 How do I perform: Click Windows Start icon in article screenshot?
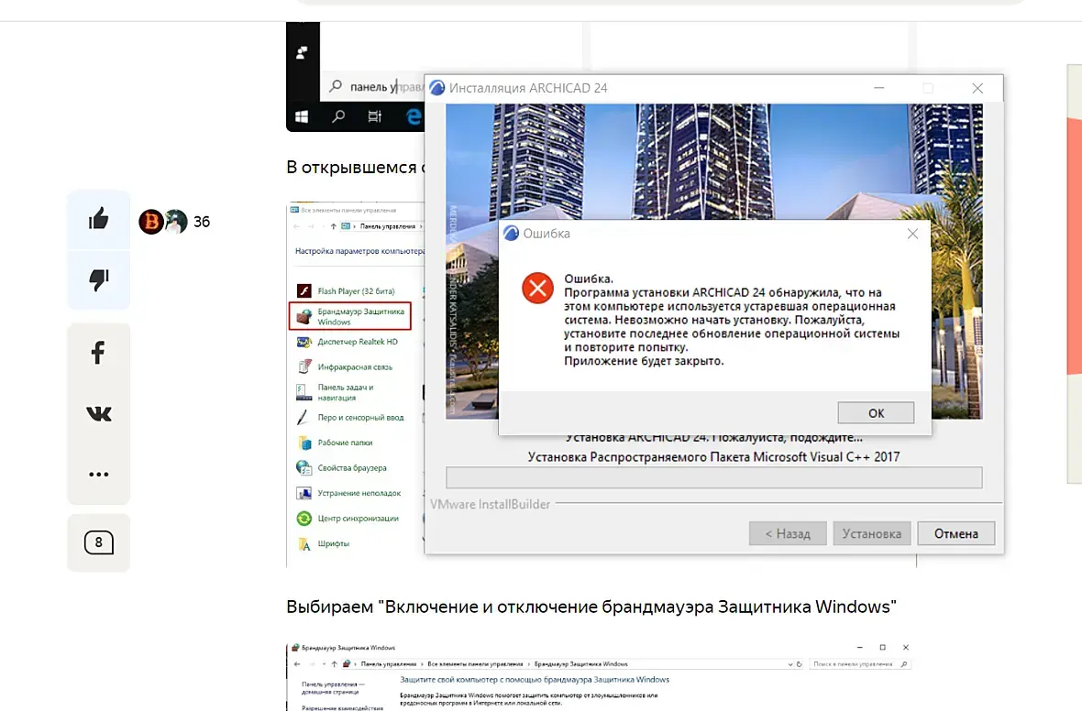pos(302,116)
